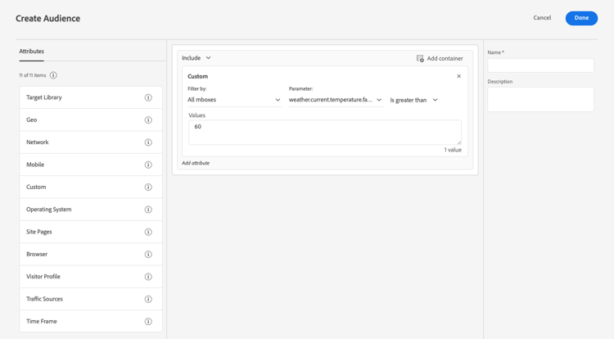View info icon on Custom row

[x=148, y=188]
